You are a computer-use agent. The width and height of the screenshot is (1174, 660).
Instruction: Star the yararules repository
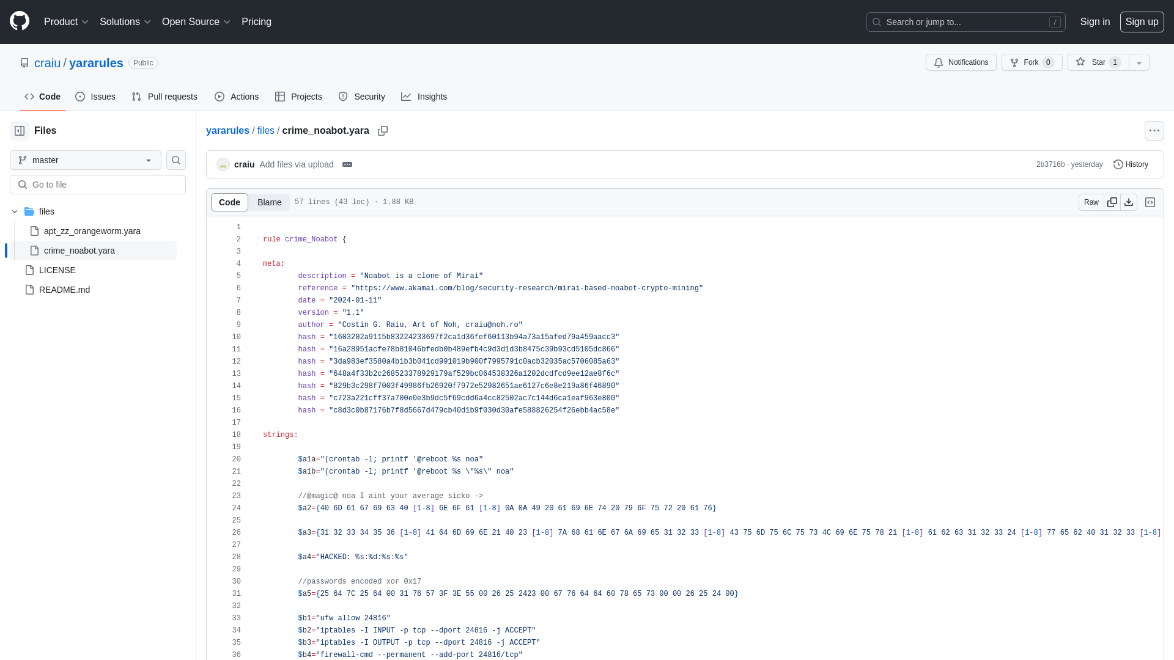1098,62
